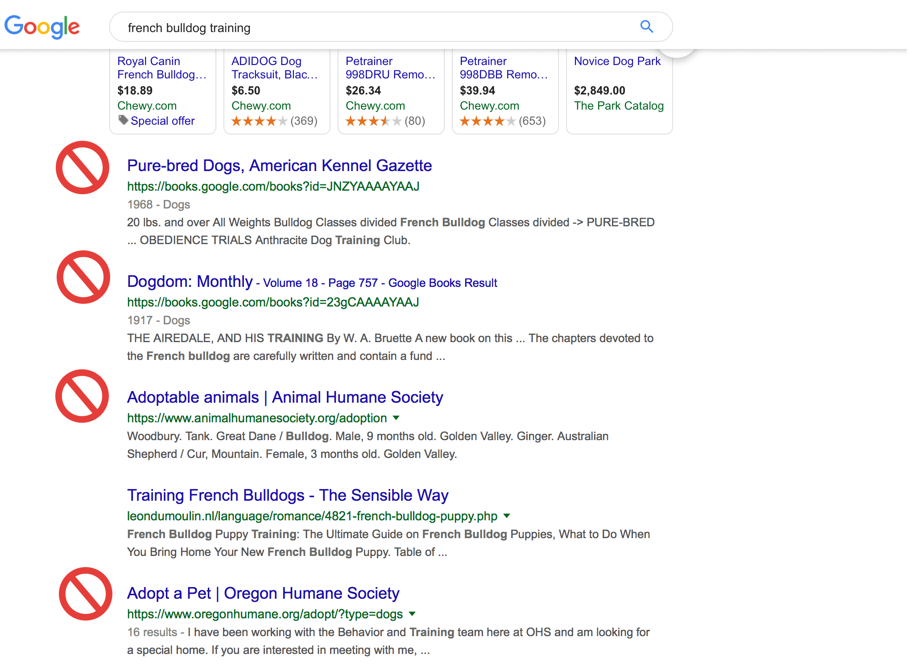Screen dimensions: 909x670
Task: Open Dogdom: Monthly Google Books result
Action: click(x=312, y=282)
